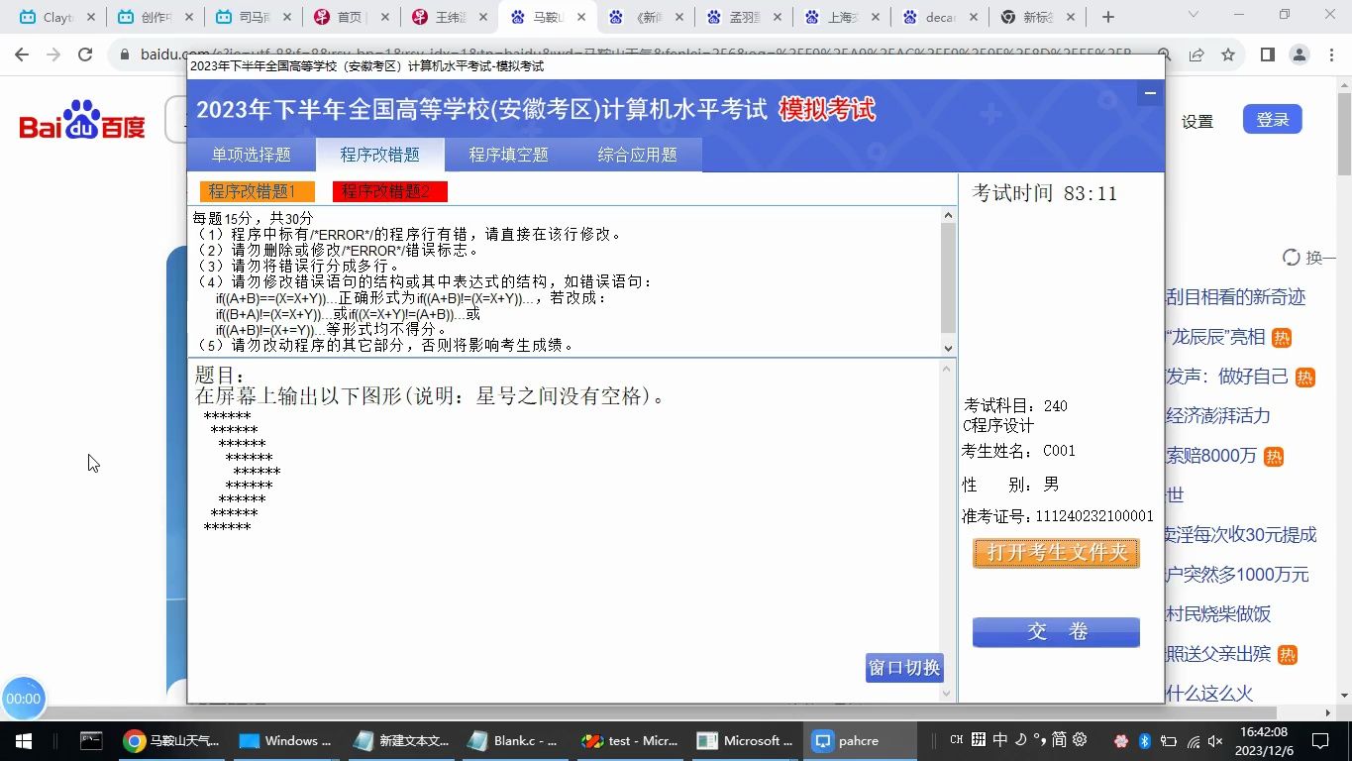Open a new browser tab with plus icon
This screenshot has height=761, width=1352.
(x=1108, y=17)
